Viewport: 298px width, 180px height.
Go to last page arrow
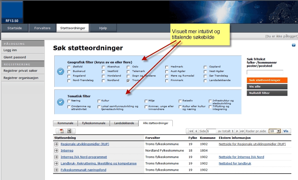[242, 131]
